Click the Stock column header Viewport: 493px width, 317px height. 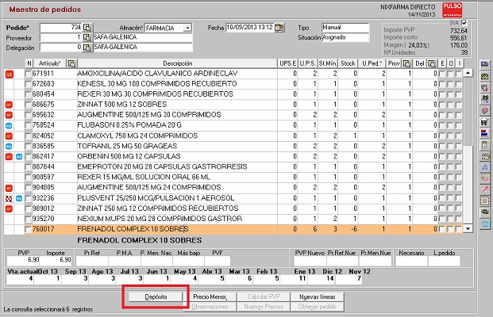(348, 63)
